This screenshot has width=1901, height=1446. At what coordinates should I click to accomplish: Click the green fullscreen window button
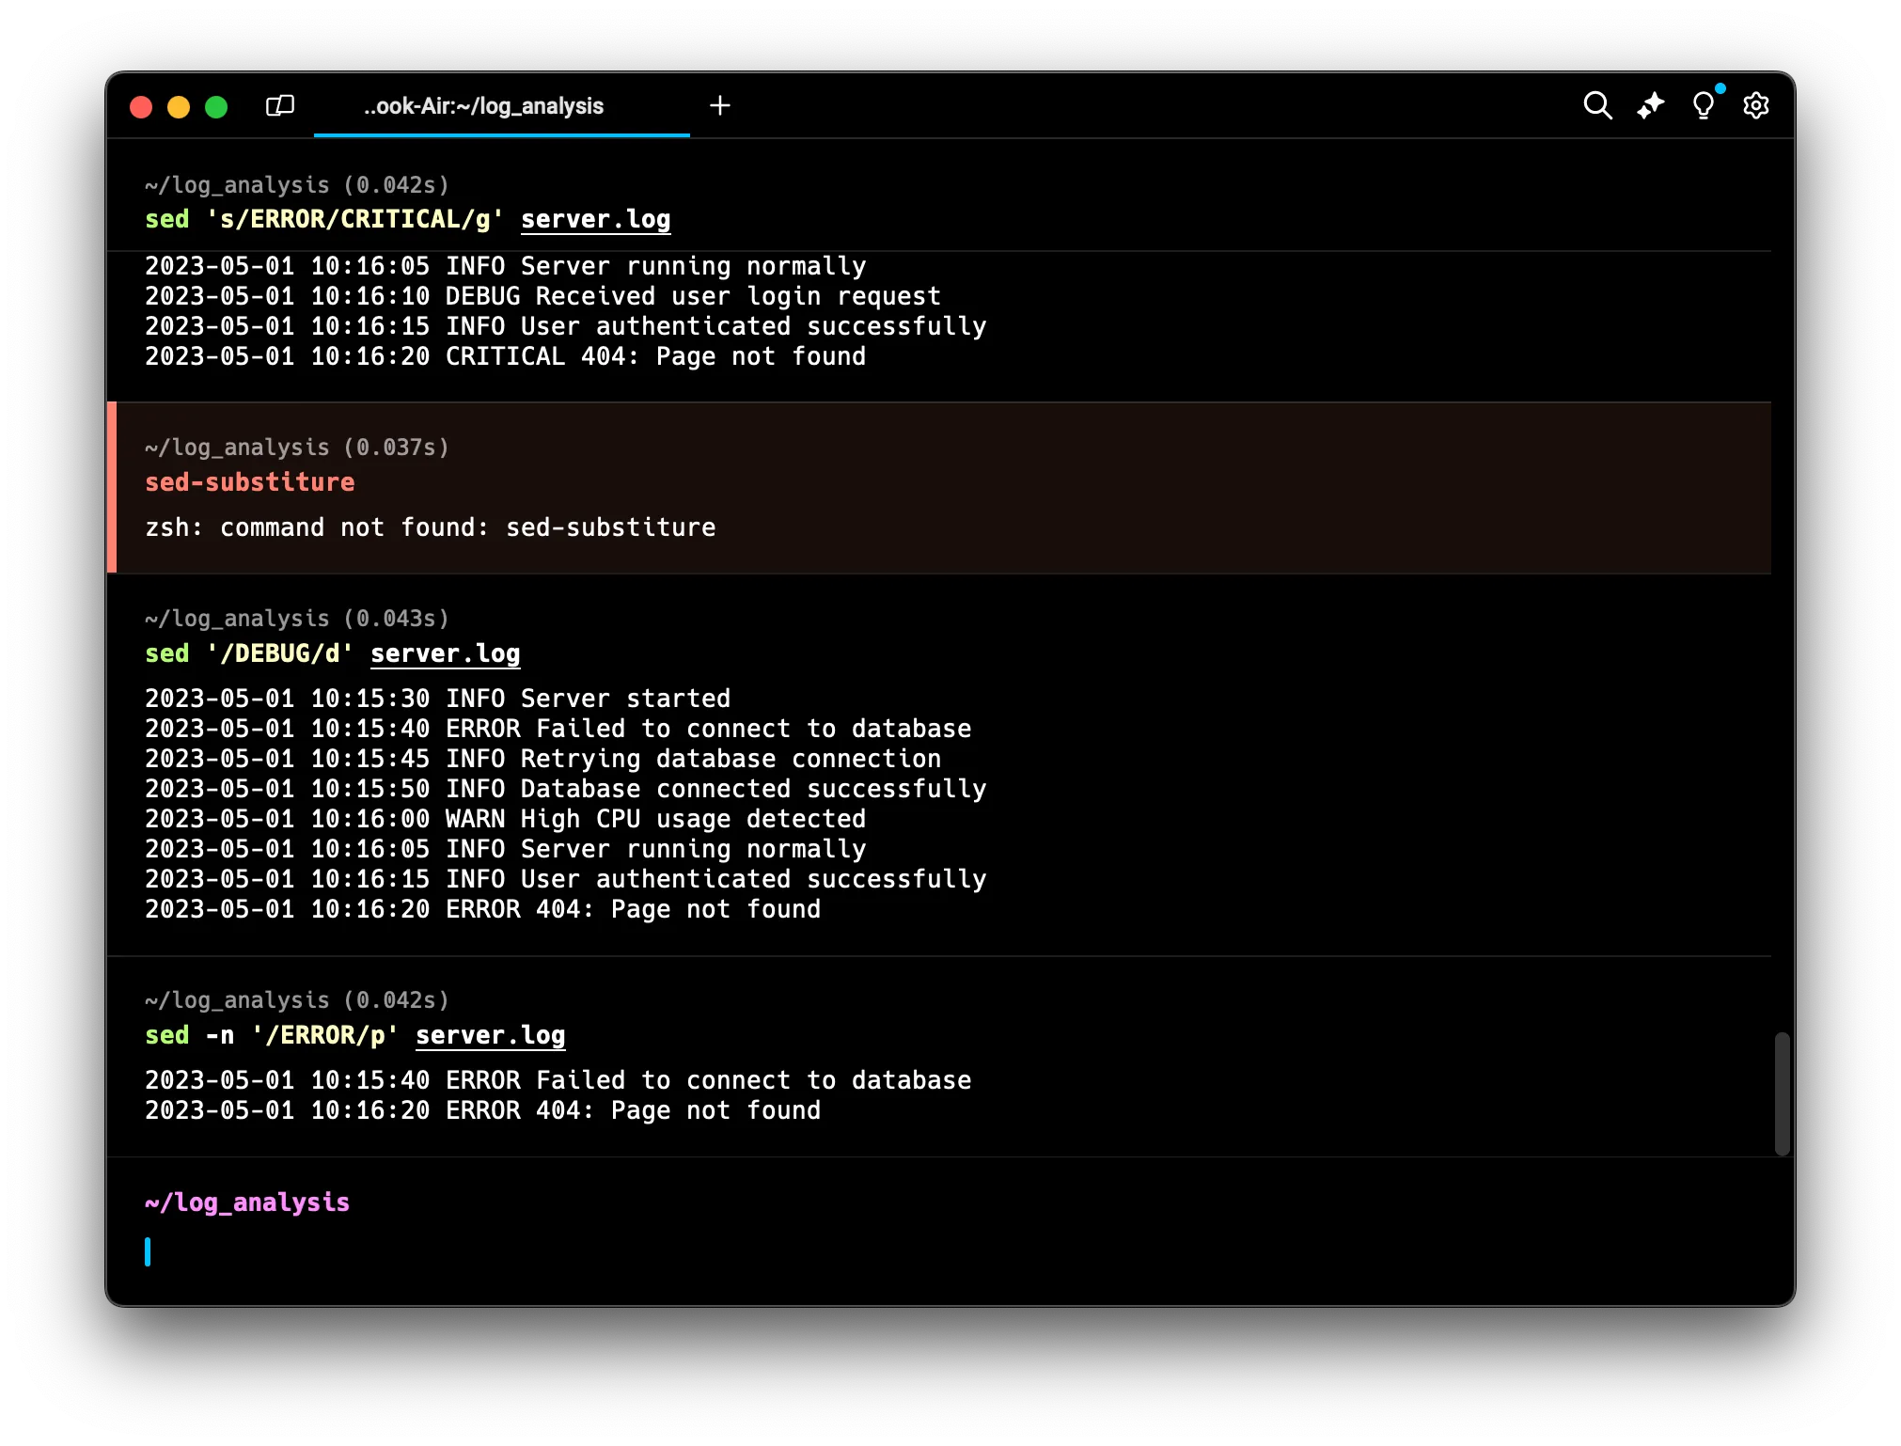(x=216, y=107)
